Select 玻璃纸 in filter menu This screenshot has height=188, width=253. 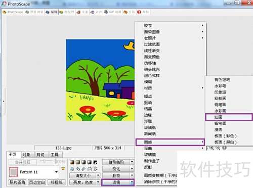coord(150,127)
